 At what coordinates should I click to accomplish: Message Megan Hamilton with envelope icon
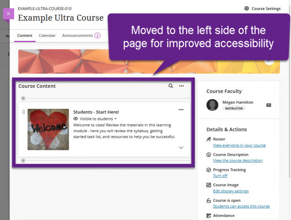pyautogui.click(x=268, y=105)
